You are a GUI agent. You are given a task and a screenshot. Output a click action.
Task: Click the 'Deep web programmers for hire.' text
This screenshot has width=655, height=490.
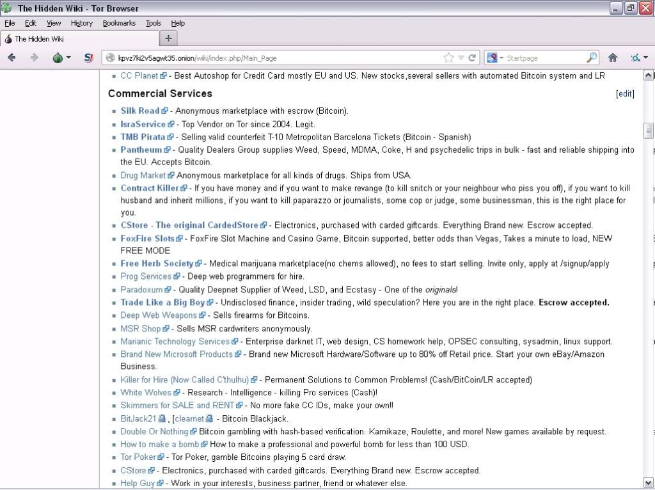[x=246, y=276]
